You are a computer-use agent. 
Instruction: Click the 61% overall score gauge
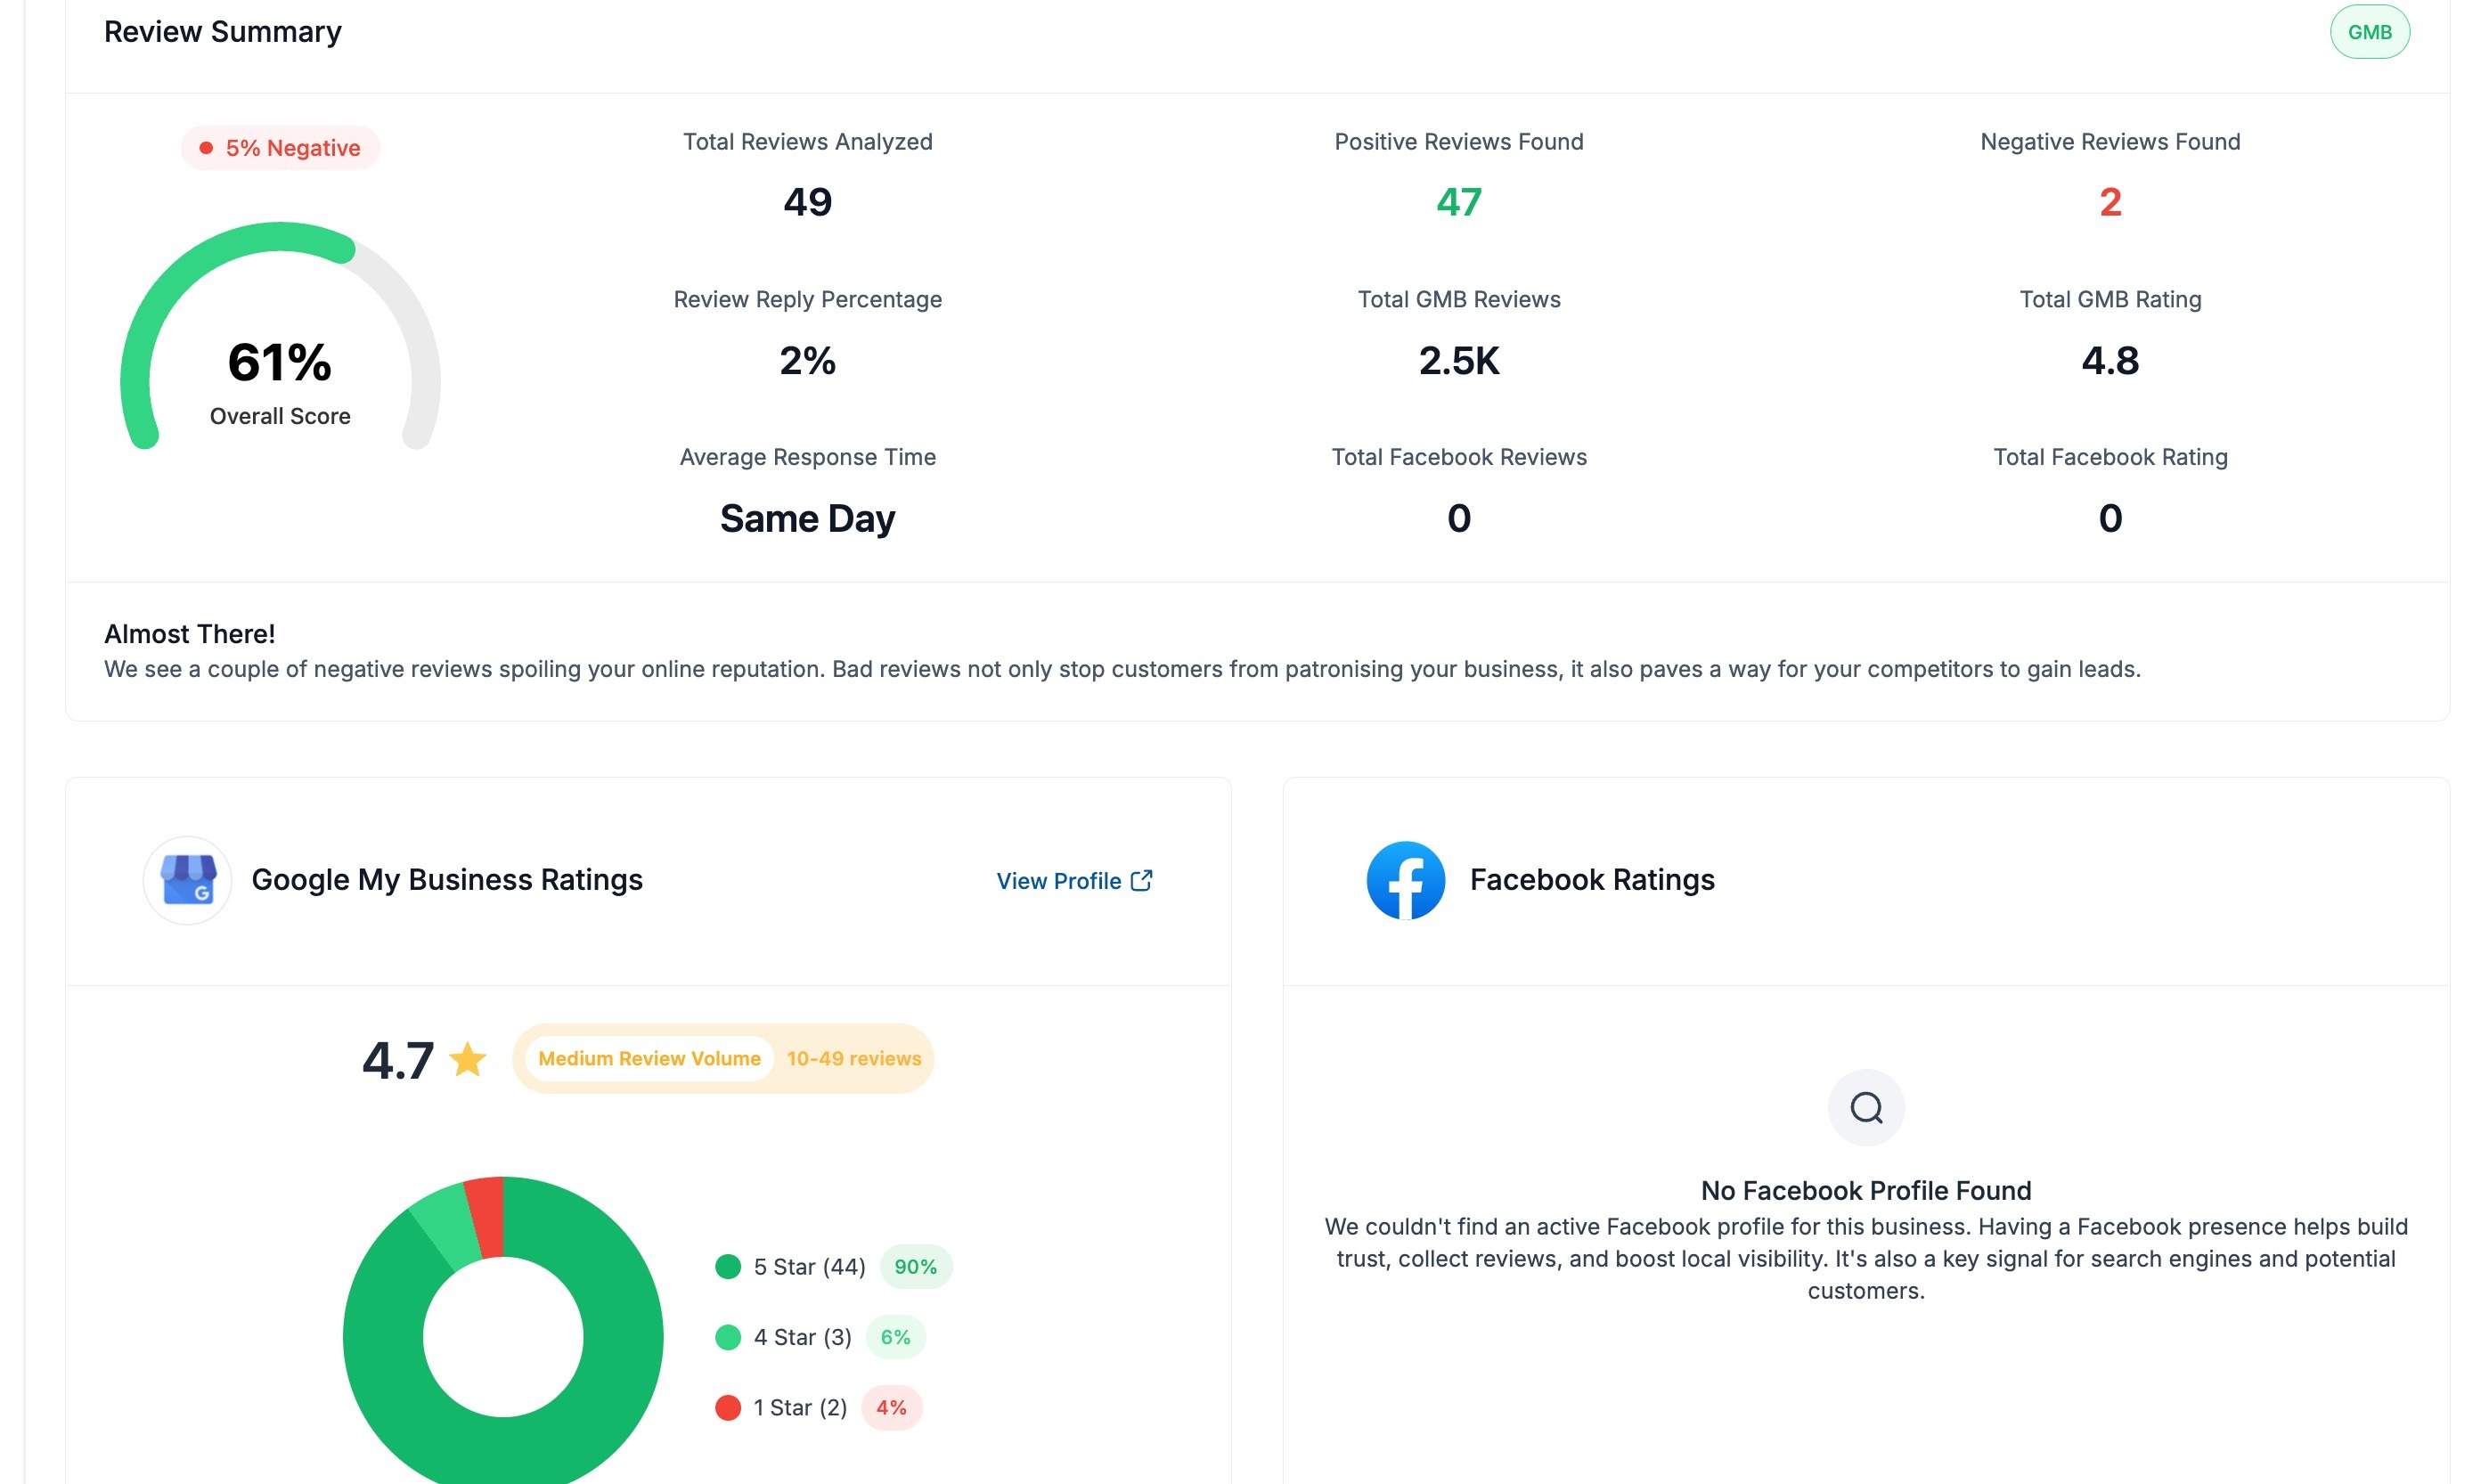click(x=280, y=360)
